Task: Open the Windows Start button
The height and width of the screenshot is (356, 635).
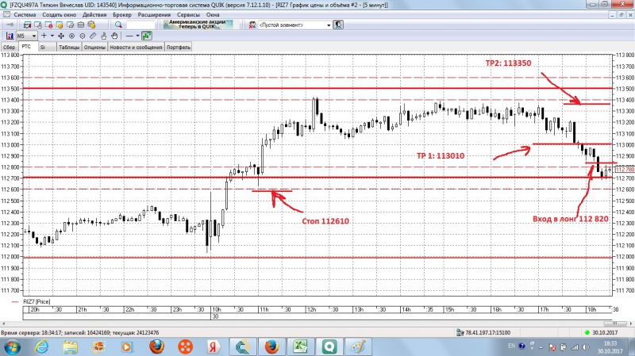Action: point(11,346)
